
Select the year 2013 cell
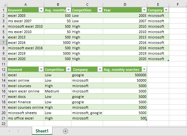[x=125, y=37]
